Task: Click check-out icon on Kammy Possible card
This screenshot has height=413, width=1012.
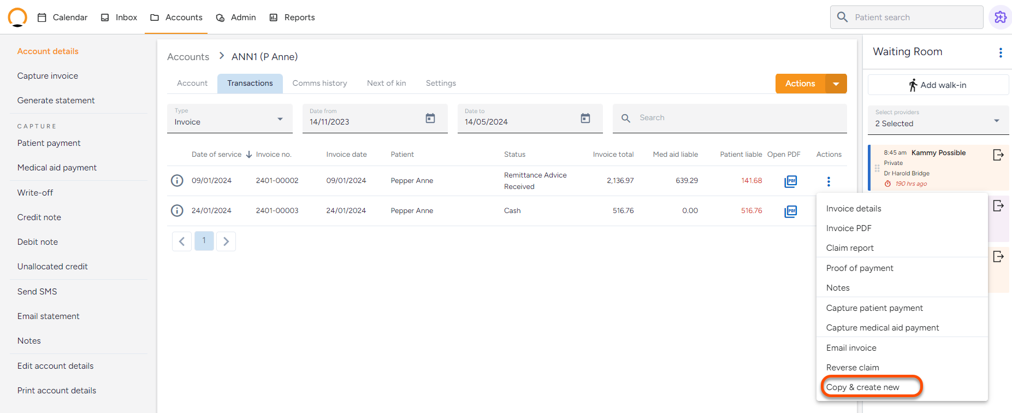Action: (x=998, y=155)
